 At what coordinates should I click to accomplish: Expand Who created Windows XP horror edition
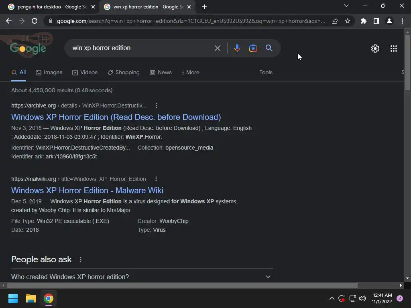(142, 277)
